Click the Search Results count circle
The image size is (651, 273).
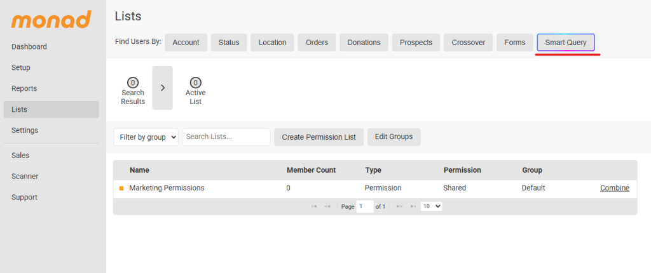[133, 83]
